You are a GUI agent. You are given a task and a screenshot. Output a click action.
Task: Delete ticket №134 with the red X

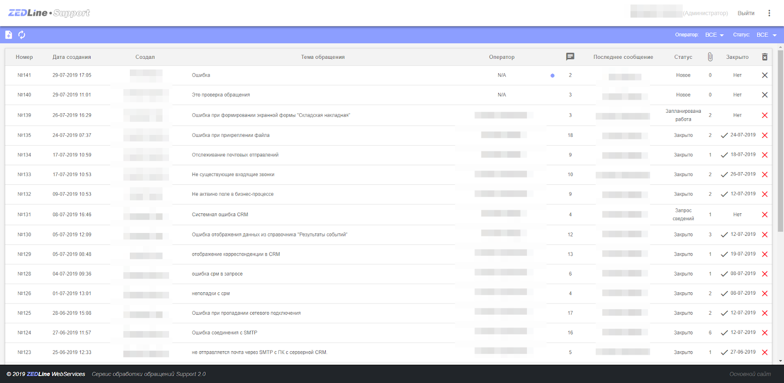point(764,155)
